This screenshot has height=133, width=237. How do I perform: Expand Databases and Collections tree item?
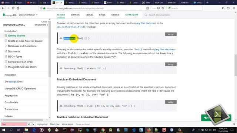(x=6, y=46)
